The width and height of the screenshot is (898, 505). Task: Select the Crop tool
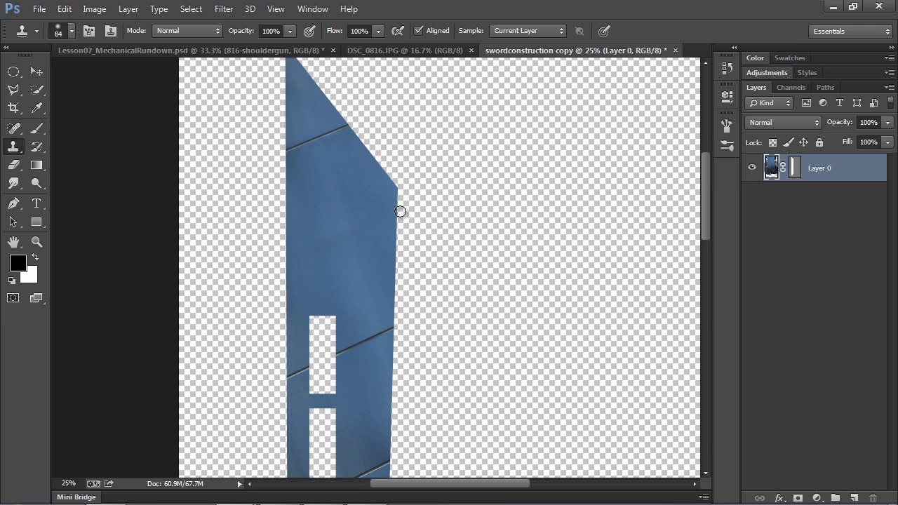(13, 108)
